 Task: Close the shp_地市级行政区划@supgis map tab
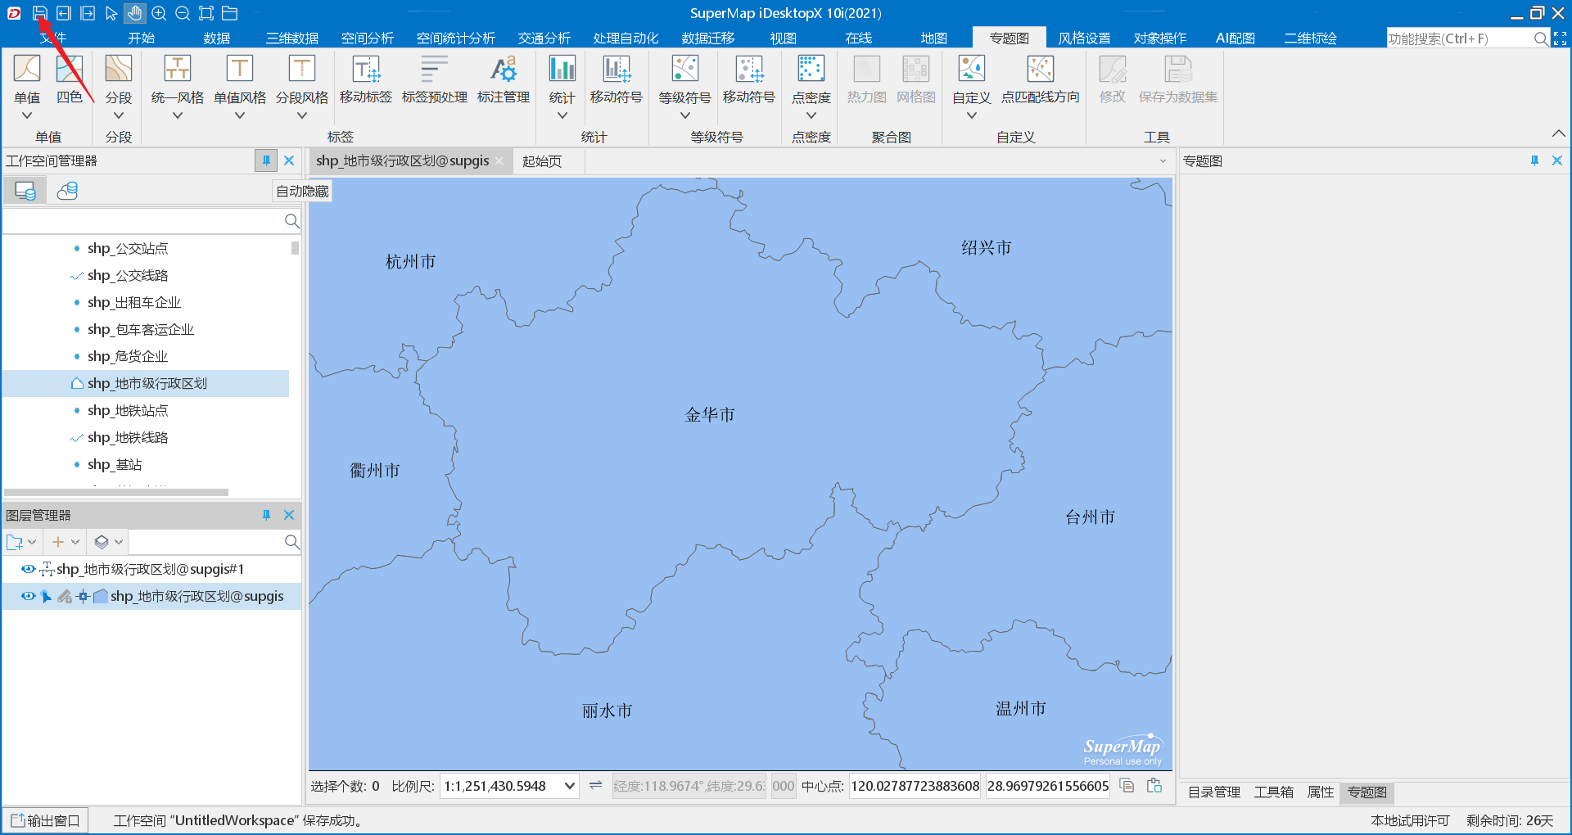click(x=499, y=161)
